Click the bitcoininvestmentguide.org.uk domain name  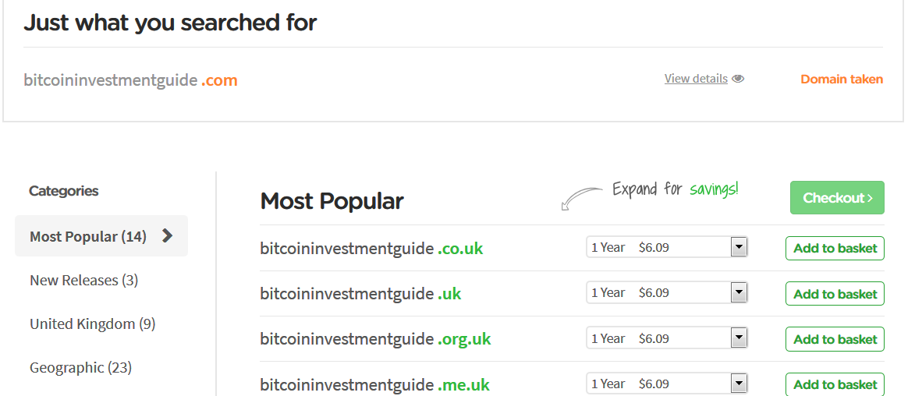(x=375, y=339)
